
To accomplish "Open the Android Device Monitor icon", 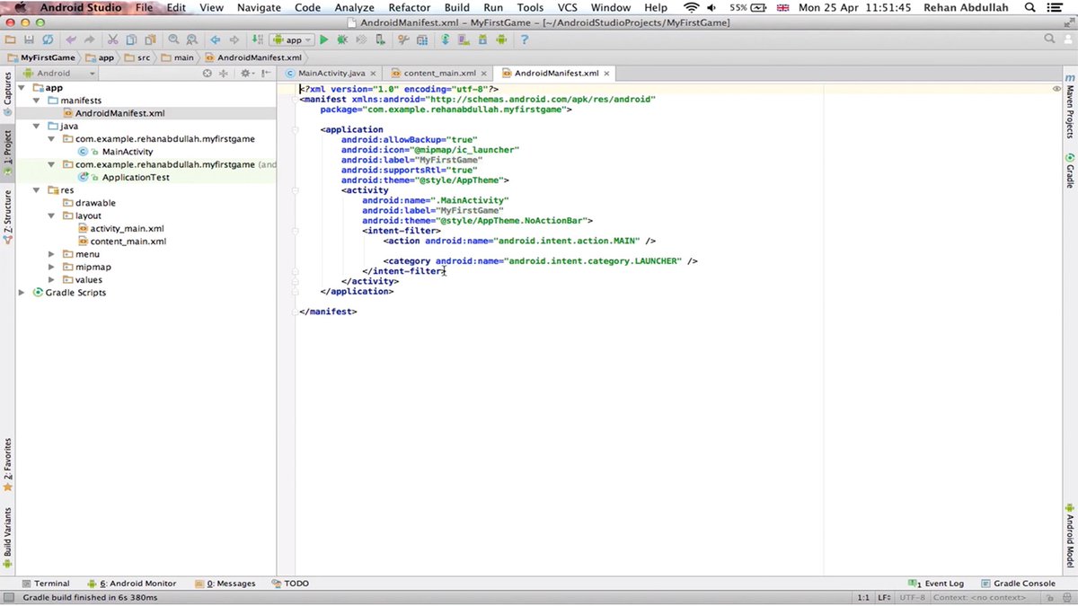I will [501, 40].
